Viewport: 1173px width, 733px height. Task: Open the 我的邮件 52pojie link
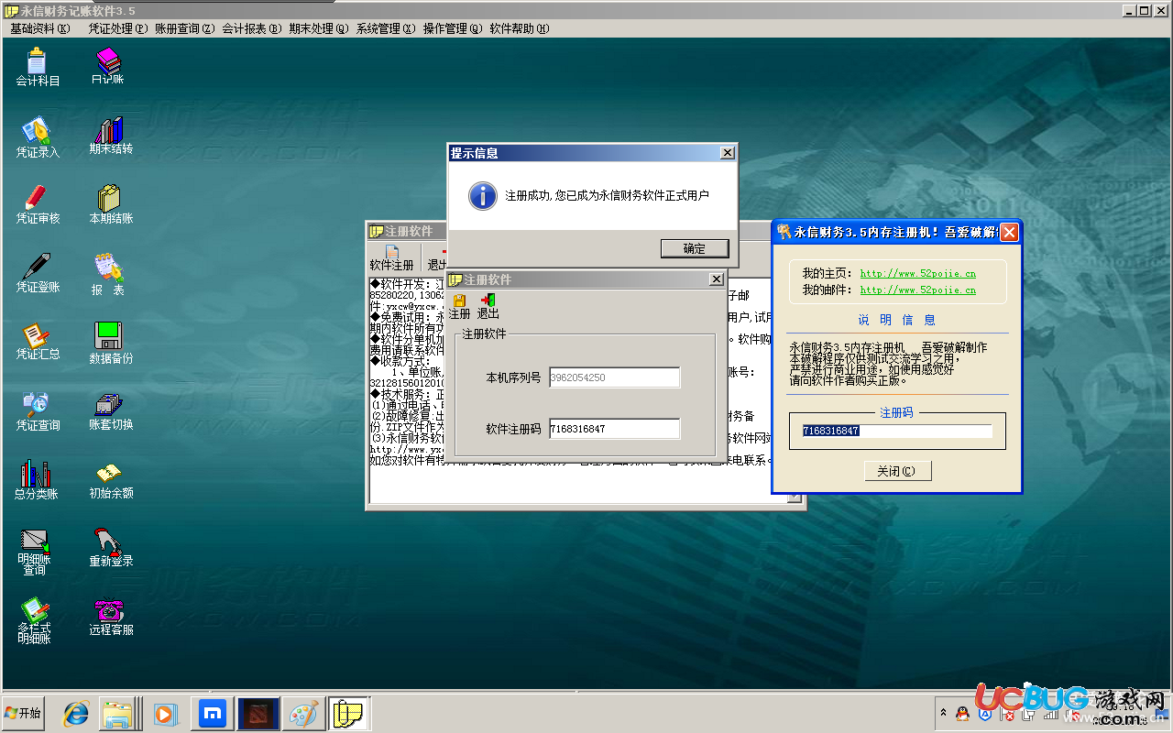(917, 290)
